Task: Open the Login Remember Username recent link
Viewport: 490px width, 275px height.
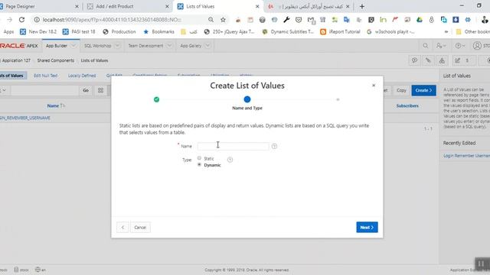Action: tap(466, 156)
